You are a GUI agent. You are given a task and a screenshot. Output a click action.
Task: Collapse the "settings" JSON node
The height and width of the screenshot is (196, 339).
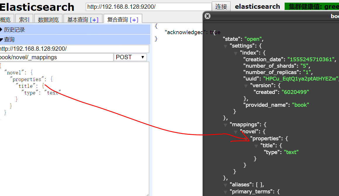pos(225,46)
